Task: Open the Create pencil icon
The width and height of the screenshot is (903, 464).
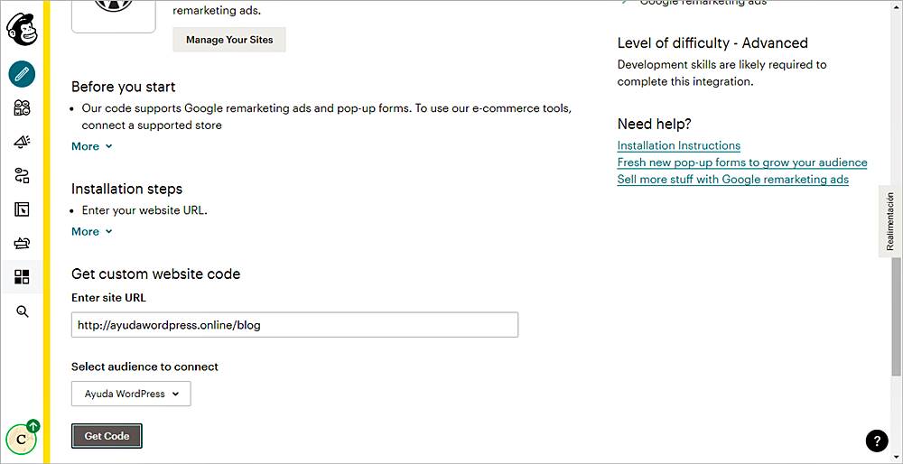Action: coord(22,74)
